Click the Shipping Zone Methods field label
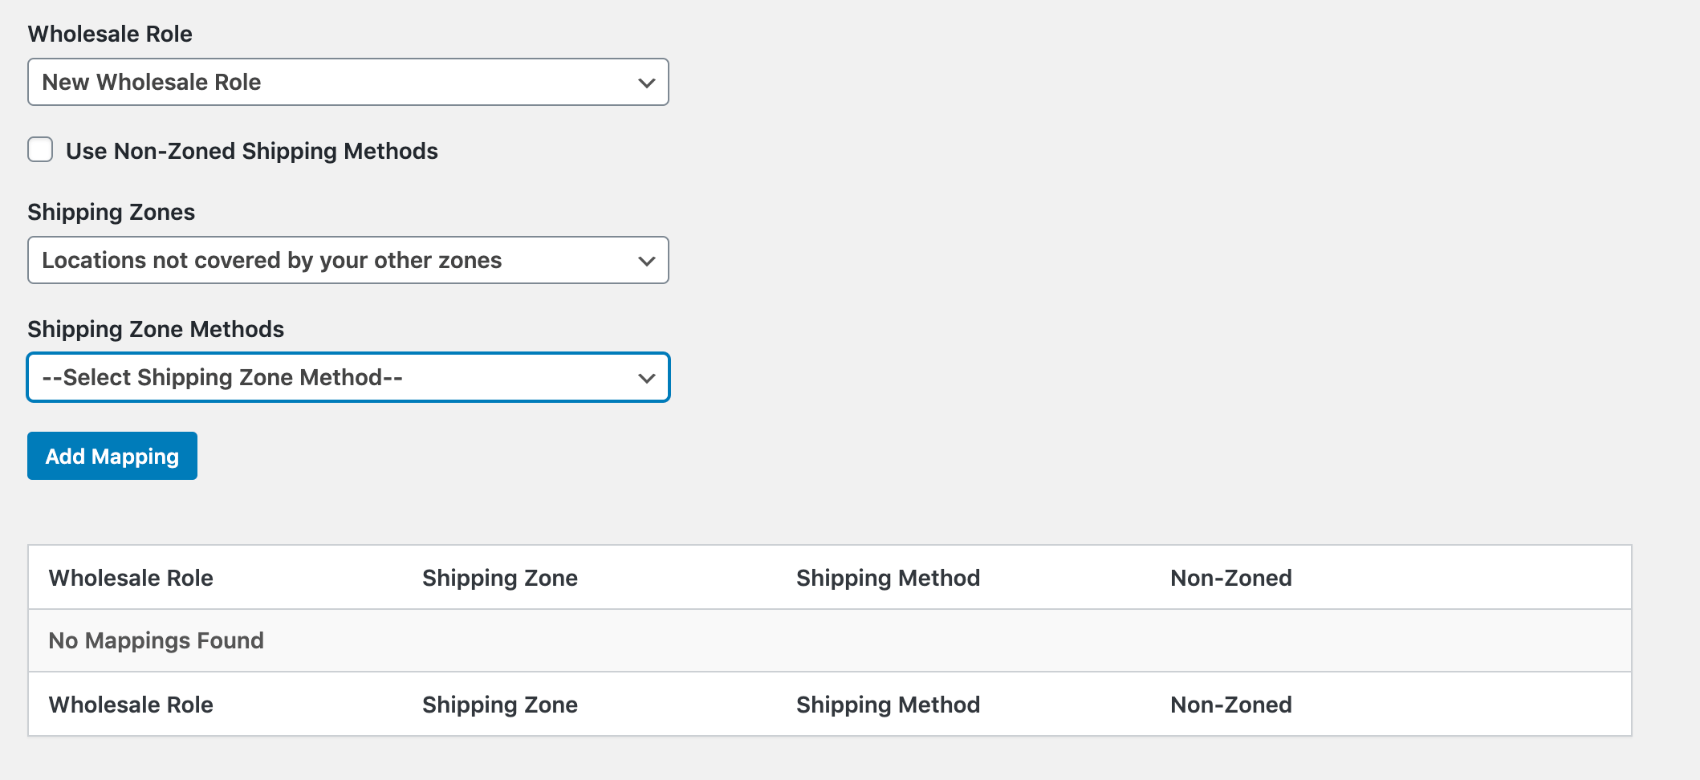Viewport: 1700px width, 780px height. [x=156, y=329]
